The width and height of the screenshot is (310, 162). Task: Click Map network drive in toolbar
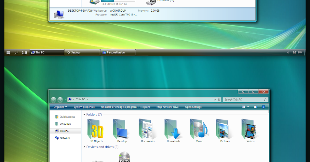click(167, 107)
